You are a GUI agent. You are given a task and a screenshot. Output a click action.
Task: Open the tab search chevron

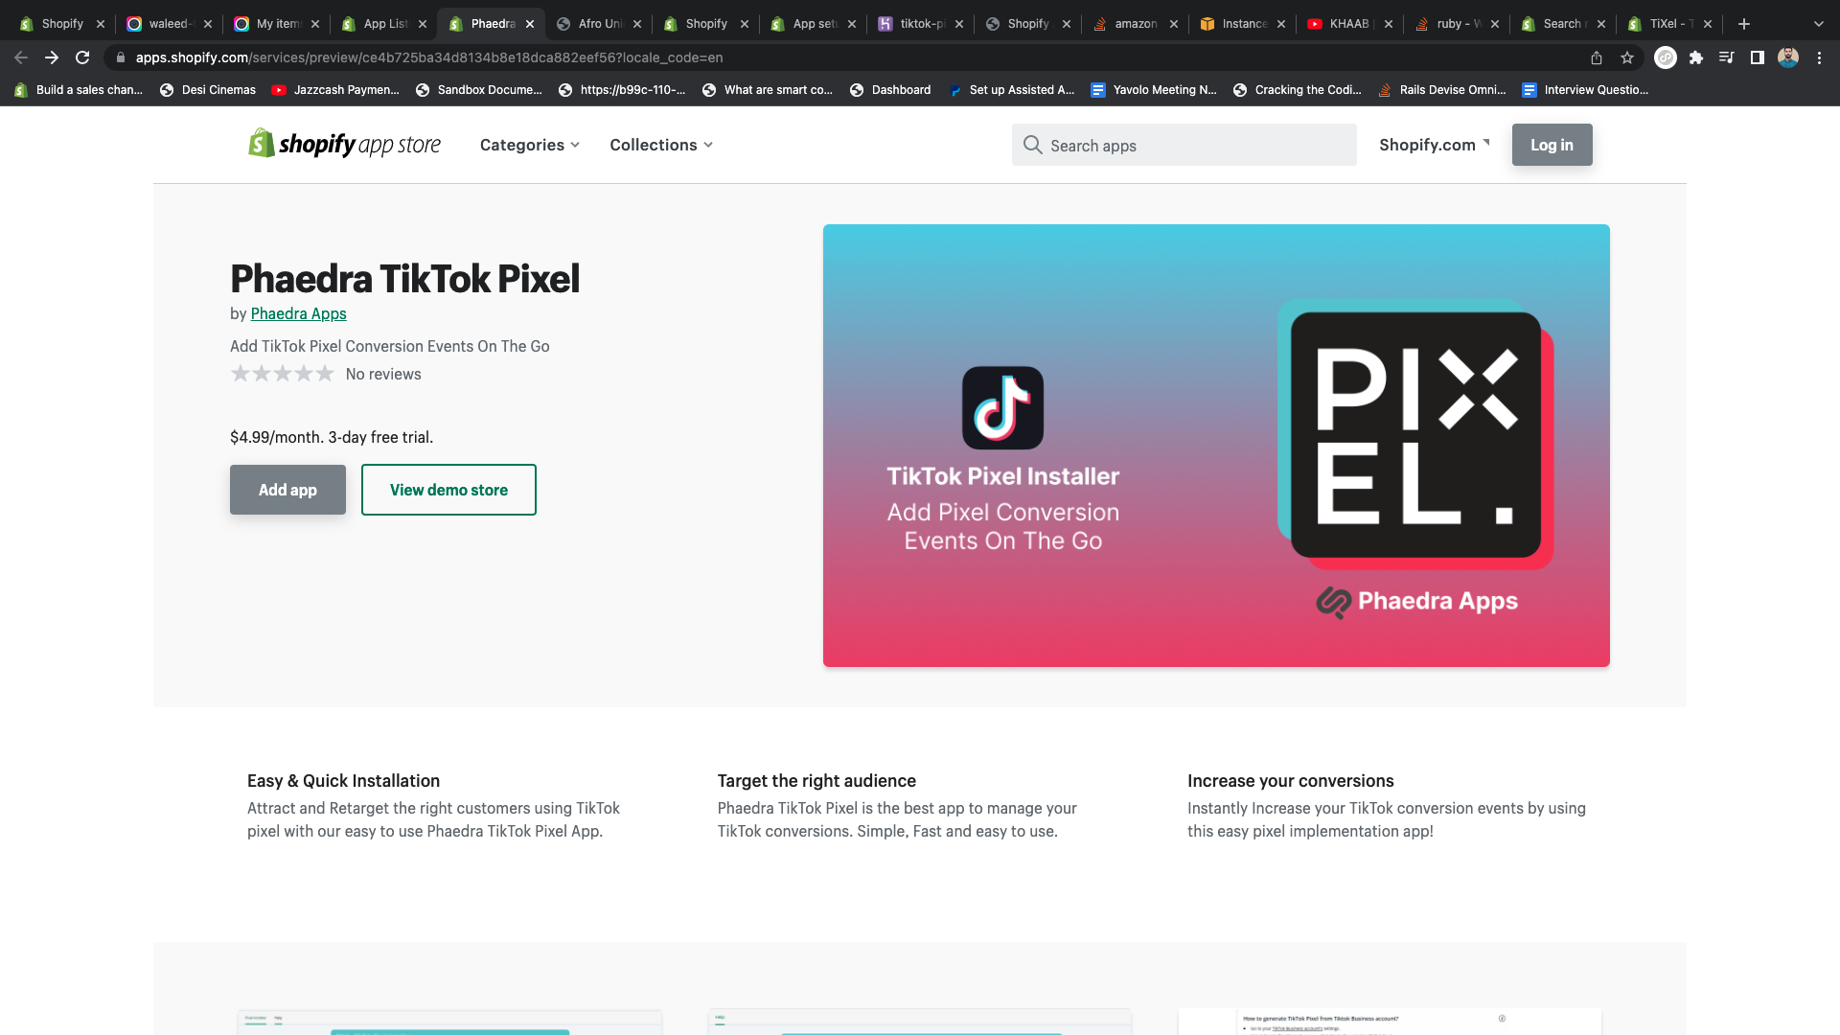click(1818, 24)
